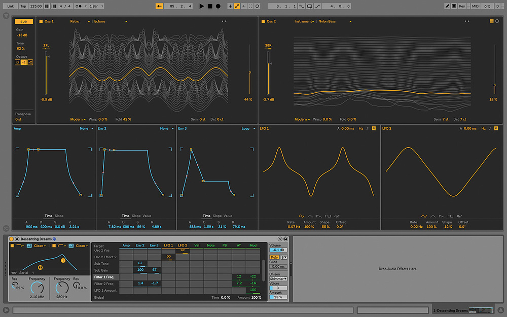Toggle LFO 2 retrigger button
The image size is (507, 317).
[496, 129]
